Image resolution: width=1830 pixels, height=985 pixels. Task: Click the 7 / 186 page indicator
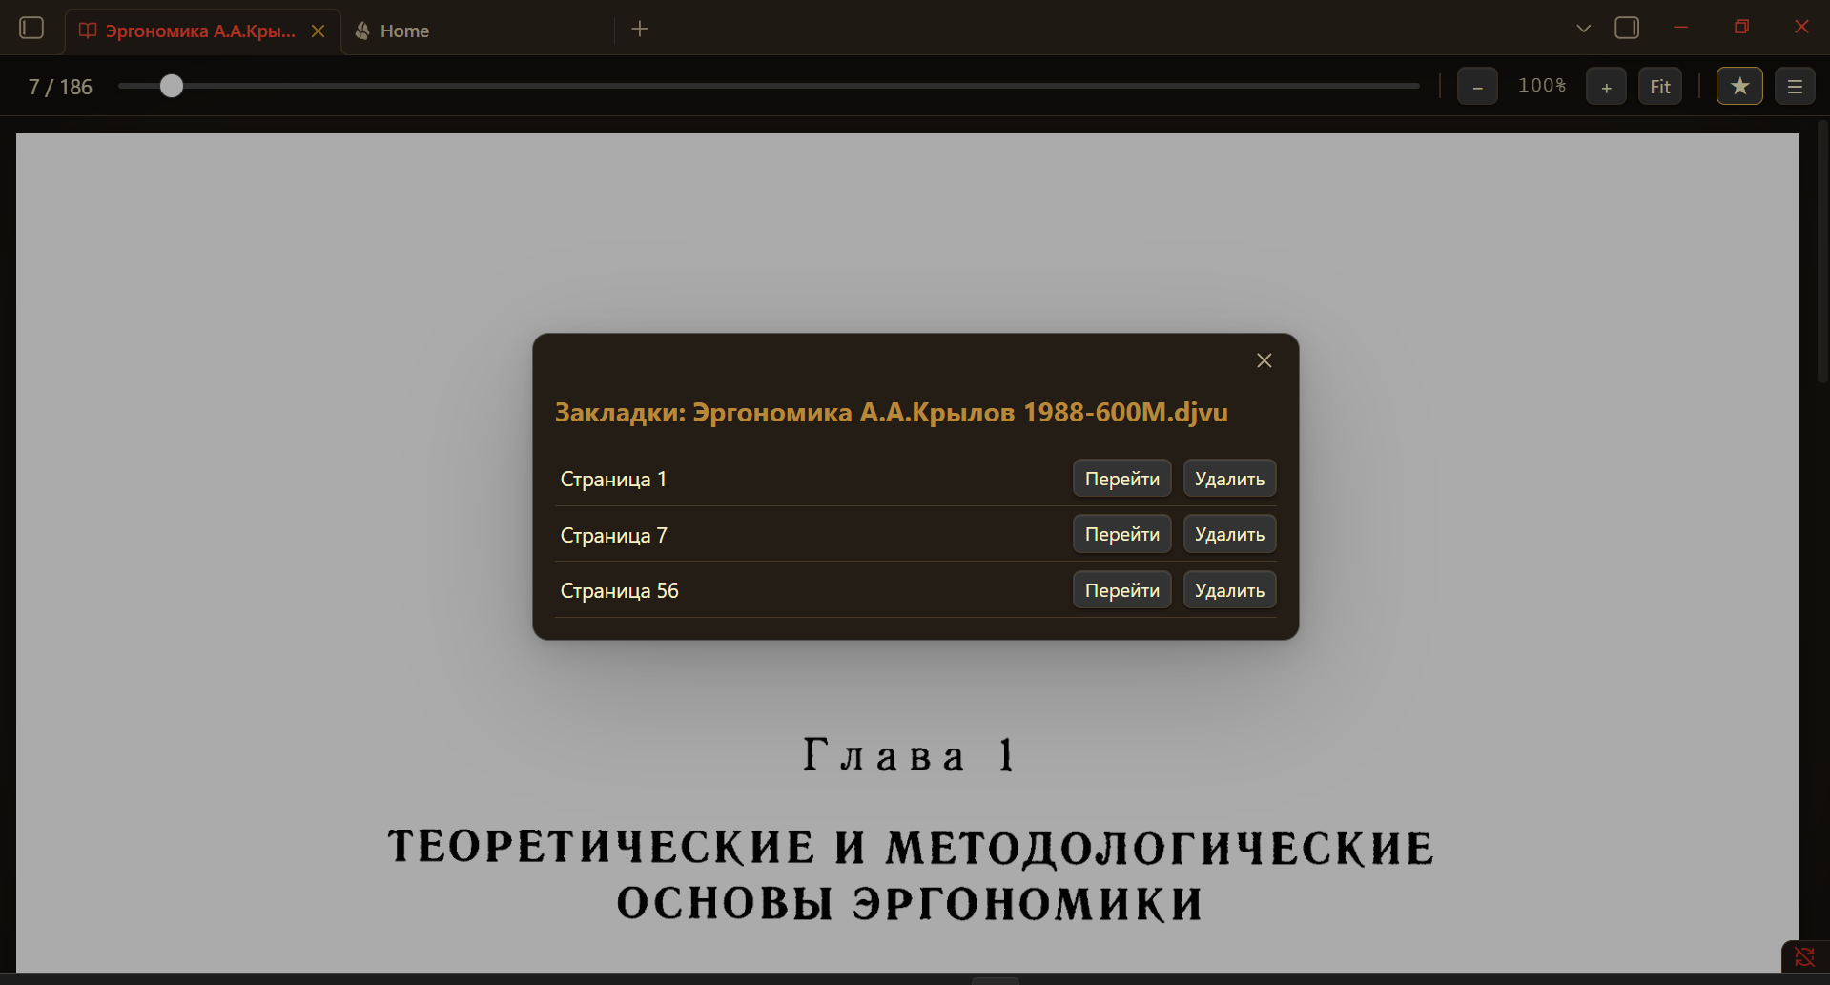[60, 87]
